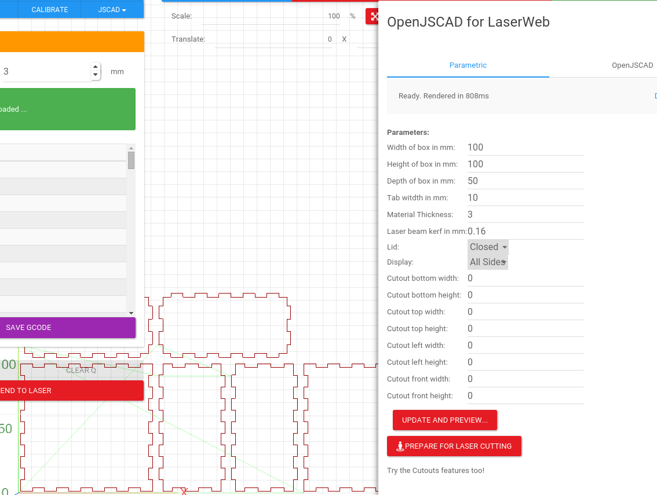Click the green loaded status bar
The width and height of the screenshot is (657, 495).
click(67, 109)
